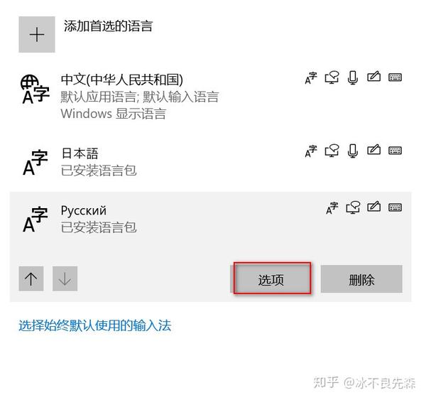Open 选择始终默认使用的输入法 link
This screenshot has width=426, height=400.
(95, 325)
